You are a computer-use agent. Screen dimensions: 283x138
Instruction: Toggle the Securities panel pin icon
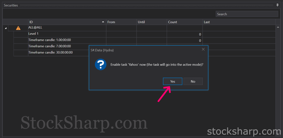coord(278,5)
